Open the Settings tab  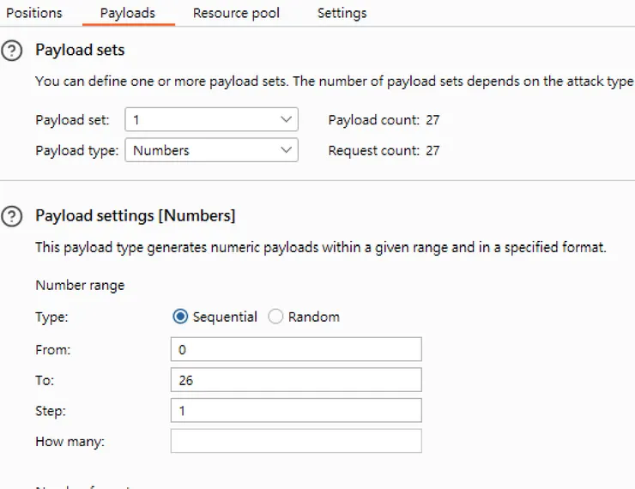tap(342, 13)
